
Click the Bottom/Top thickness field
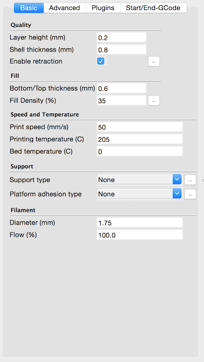[121, 88]
